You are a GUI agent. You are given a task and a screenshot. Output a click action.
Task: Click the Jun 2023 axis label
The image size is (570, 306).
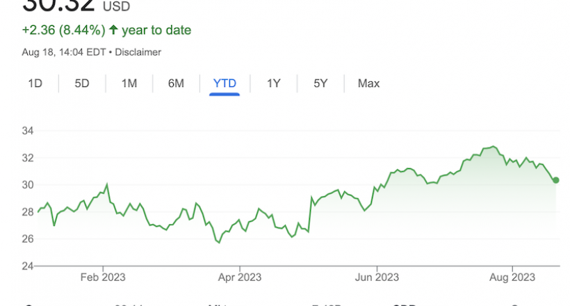point(377,277)
